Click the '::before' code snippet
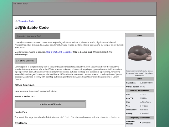The height and width of the screenshot is (127, 169). tap(114, 117)
